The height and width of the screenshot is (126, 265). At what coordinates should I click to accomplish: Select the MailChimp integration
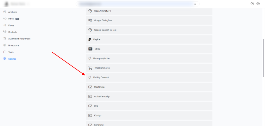149,87
